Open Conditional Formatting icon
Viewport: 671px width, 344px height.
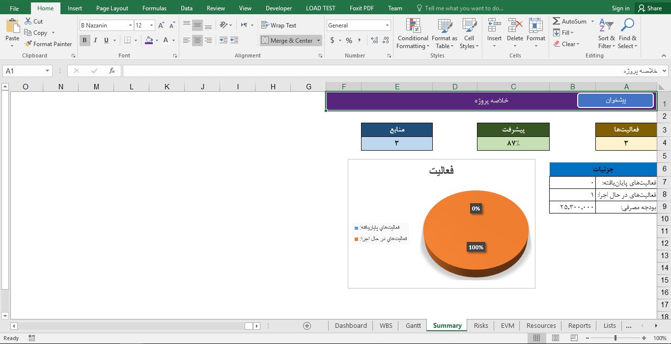click(413, 26)
